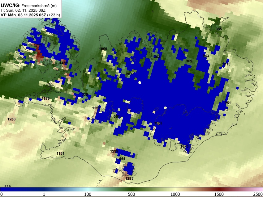Click the color scale label 500
The width and height of the screenshot is (263, 197).
(131, 194)
